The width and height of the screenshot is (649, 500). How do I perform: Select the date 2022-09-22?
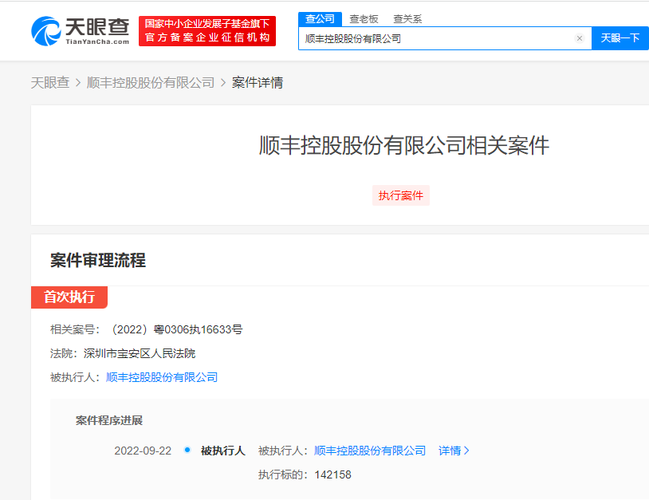[x=143, y=451]
